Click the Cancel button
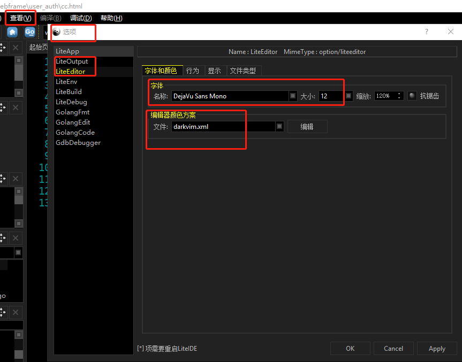The height and width of the screenshot is (362, 462). point(393,349)
